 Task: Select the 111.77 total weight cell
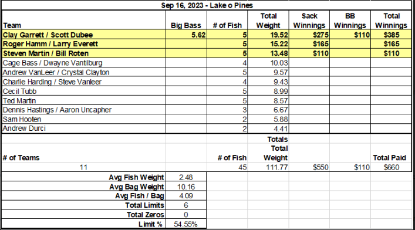pos(268,167)
